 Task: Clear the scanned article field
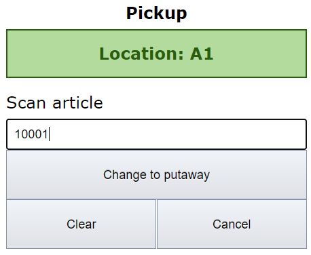(x=81, y=224)
